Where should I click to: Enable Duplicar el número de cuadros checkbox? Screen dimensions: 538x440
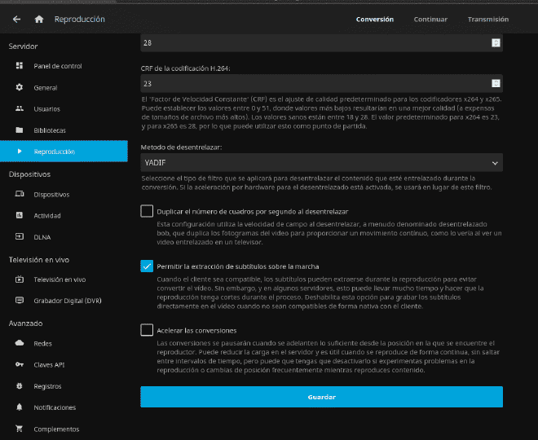[x=147, y=211]
